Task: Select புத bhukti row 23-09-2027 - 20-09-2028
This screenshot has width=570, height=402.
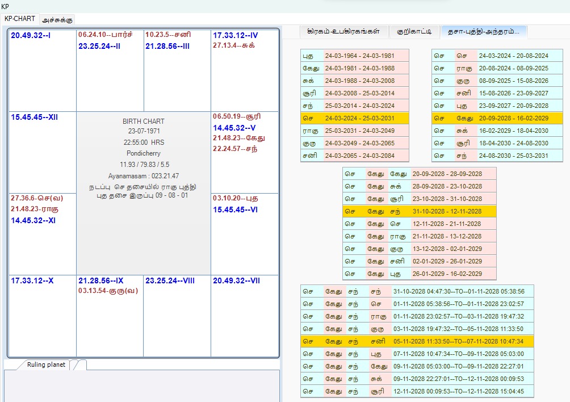Action: point(497,106)
